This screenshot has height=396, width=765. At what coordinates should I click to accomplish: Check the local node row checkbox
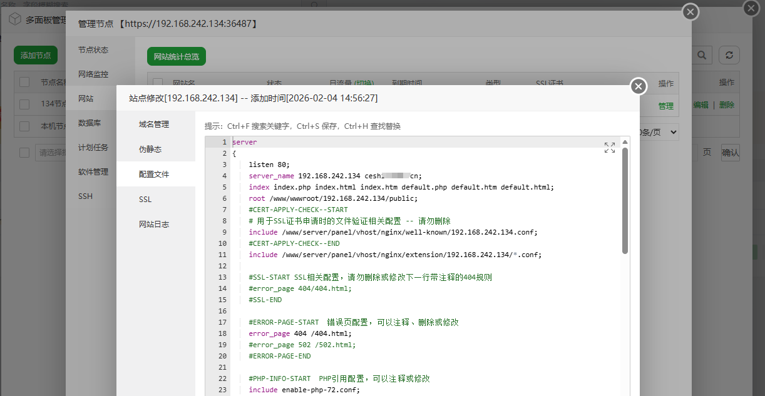(24, 126)
